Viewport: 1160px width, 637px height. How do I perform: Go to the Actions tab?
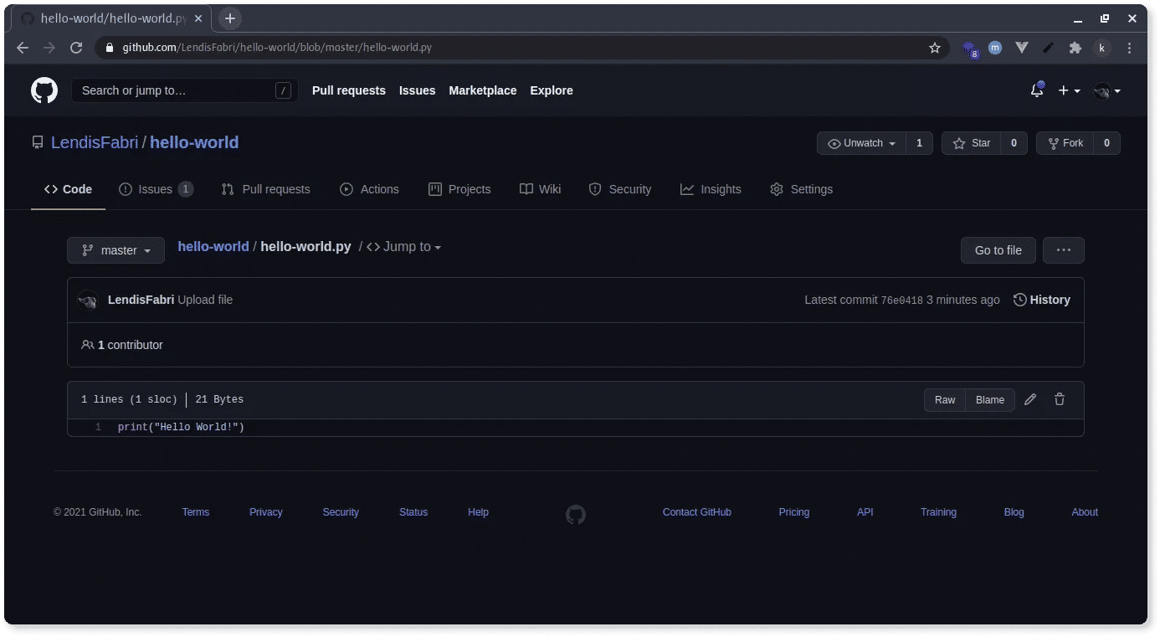(x=369, y=189)
